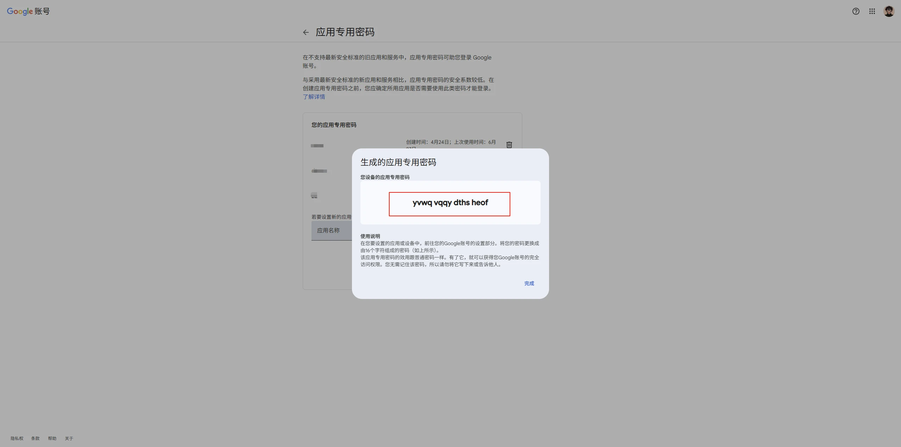This screenshot has height=447, width=901.
Task: Open the 了解详情 link
Action: pos(314,97)
